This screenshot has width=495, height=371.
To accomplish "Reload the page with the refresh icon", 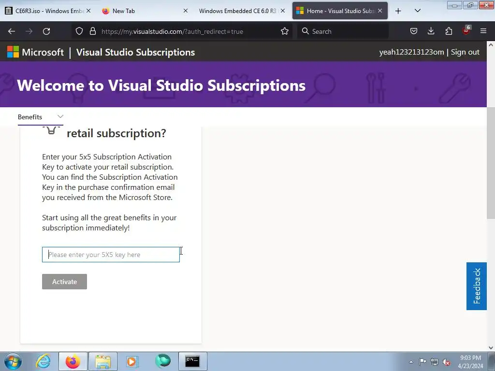I will (46, 31).
